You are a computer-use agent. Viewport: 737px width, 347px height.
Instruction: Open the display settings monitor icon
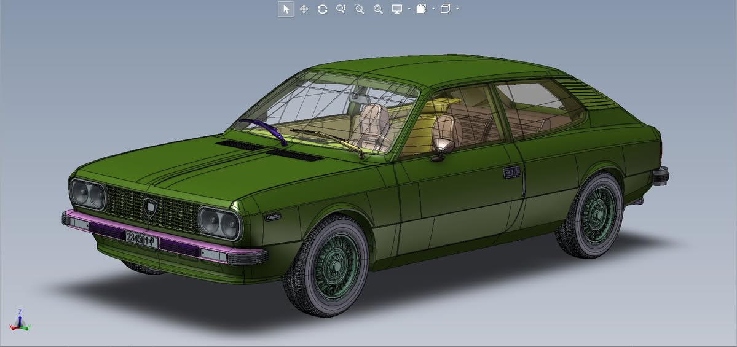pyautogui.click(x=397, y=9)
